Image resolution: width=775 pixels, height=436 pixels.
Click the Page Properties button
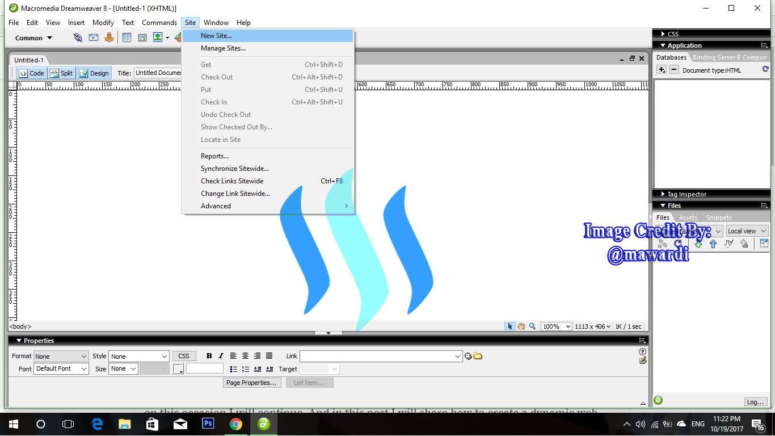click(251, 383)
